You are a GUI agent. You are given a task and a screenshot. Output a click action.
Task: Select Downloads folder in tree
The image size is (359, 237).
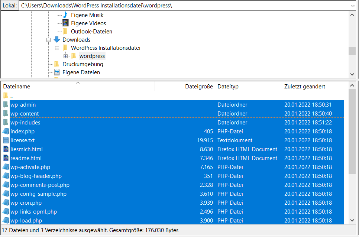(77, 40)
